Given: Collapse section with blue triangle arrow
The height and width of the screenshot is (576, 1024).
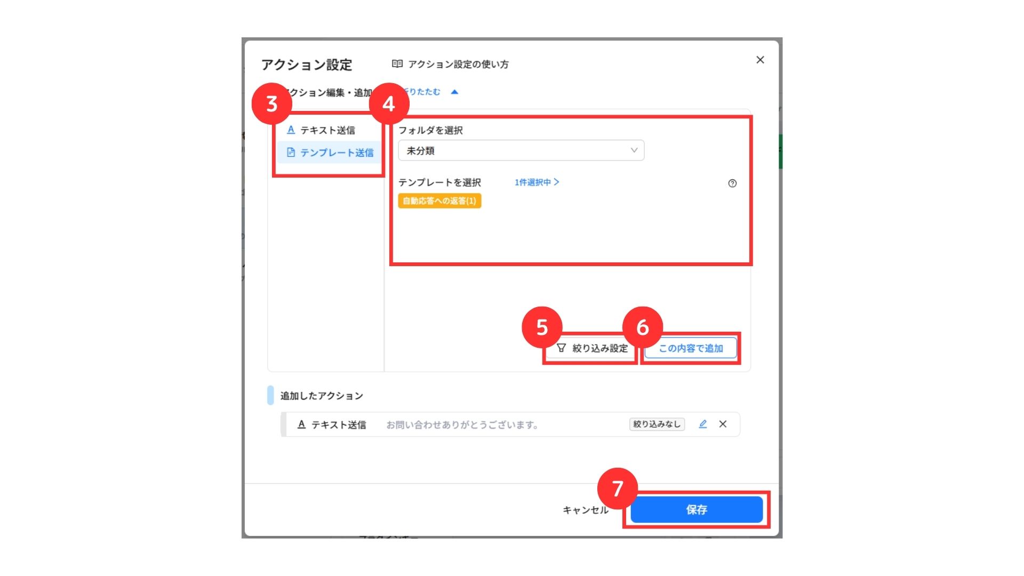Looking at the screenshot, I should pyautogui.click(x=454, y=92).
